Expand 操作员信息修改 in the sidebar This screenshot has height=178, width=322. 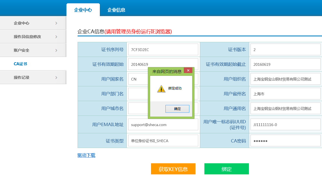click(33, 37)
